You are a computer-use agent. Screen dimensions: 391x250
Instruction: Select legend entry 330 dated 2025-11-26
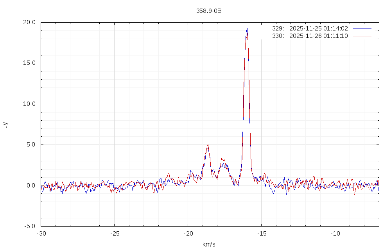tap(310, 36)
